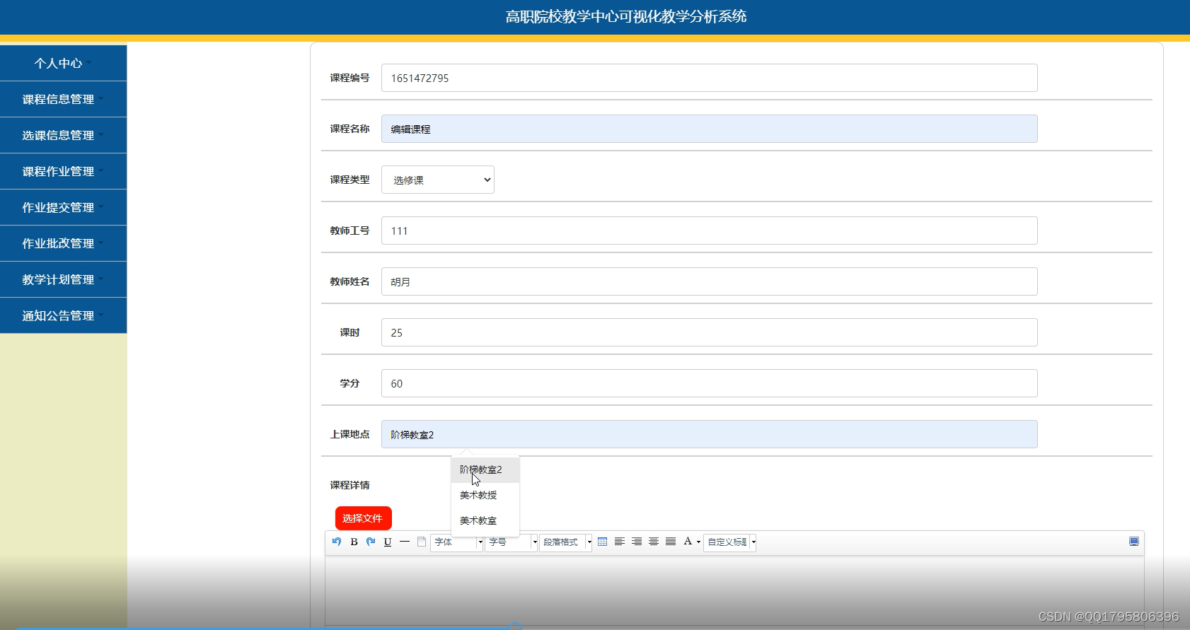
Task: Open the font color dropdown arrow
Action: tap(698, 542)
